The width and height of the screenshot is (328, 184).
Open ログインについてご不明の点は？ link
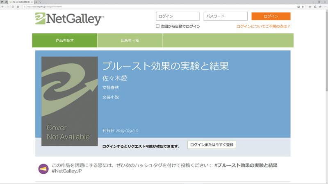coord(263,26)
